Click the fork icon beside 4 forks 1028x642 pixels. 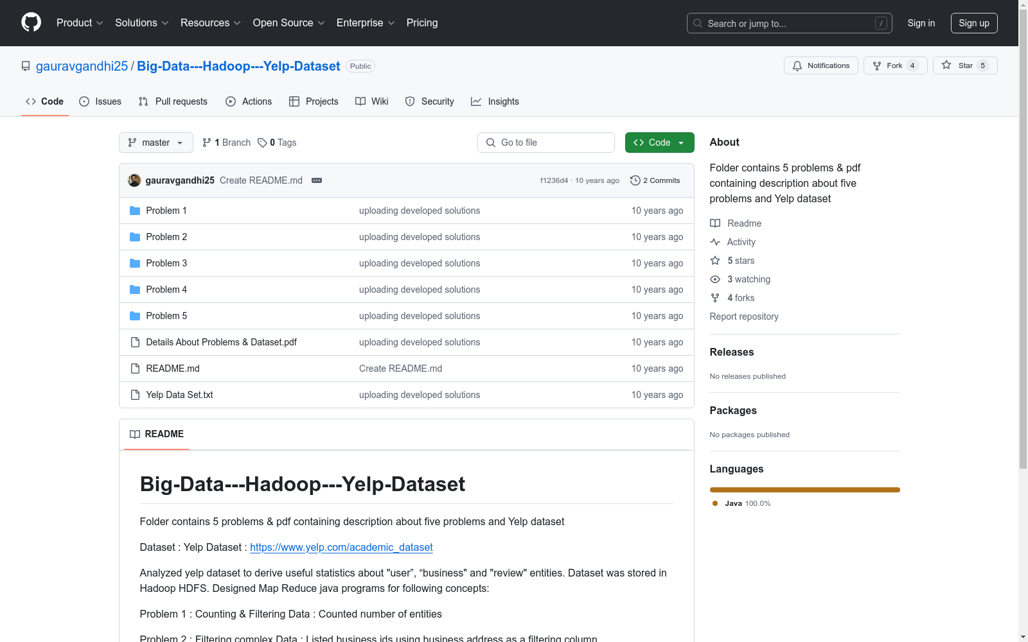[715, 298]
